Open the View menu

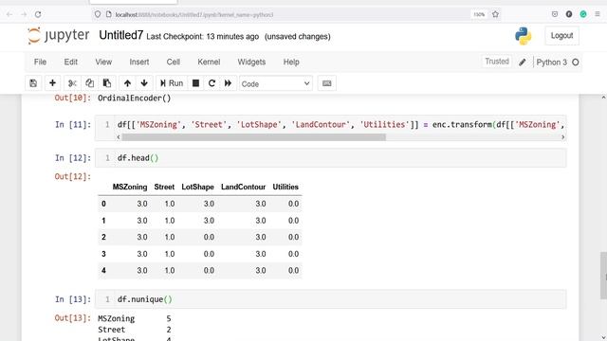[103, 62]
